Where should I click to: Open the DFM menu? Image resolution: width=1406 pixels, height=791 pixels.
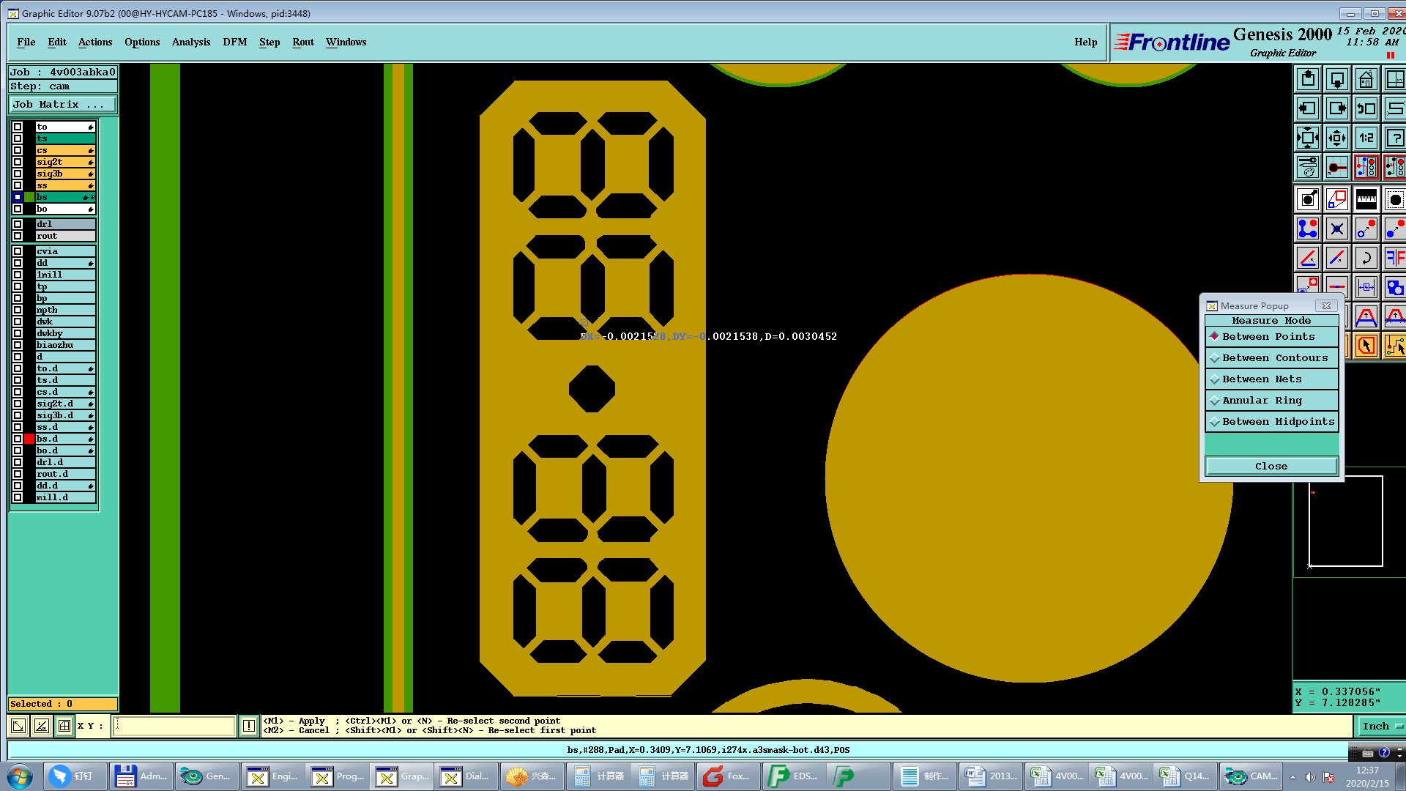point(234,42)
